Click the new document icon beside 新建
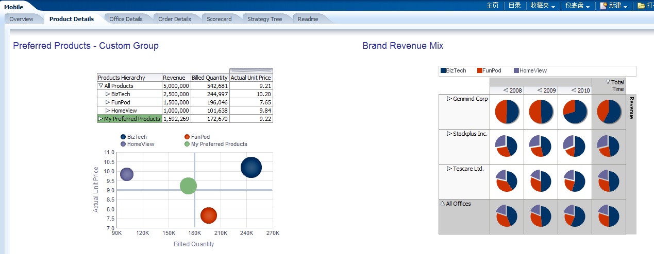Screen dimensions: 654x254 pos(603,6)
